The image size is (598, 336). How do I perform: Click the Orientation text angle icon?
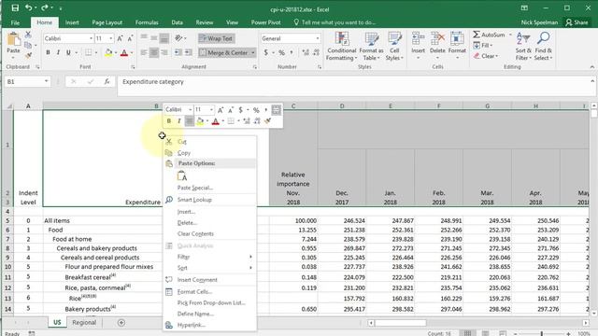pos(178,38)
